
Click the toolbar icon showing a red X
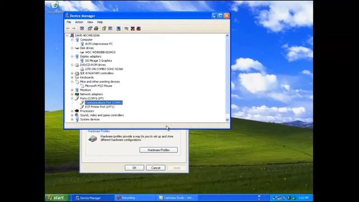(132, 29)
